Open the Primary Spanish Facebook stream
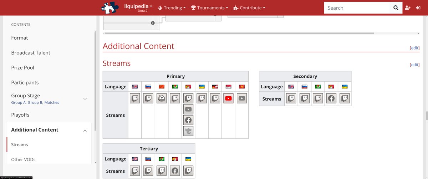 (188, 120)
